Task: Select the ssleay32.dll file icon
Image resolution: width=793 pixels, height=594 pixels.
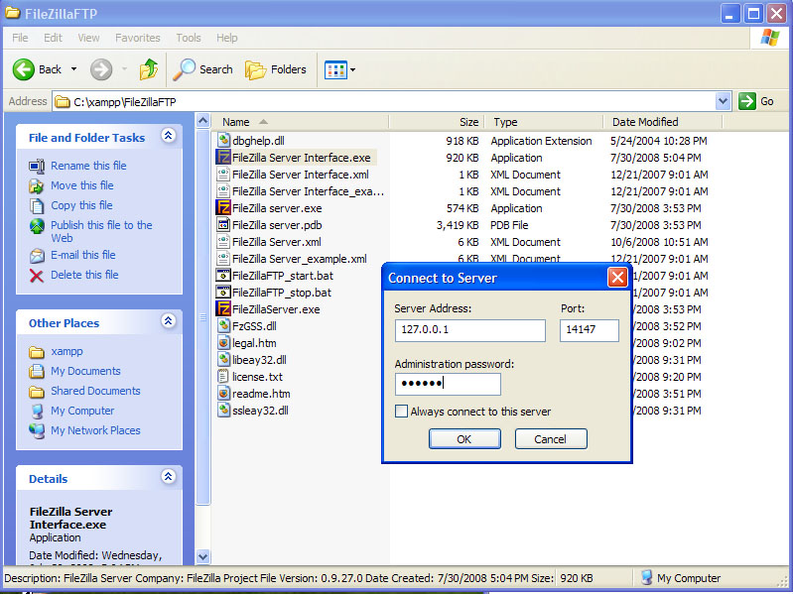Action: (x=223, y=410)
